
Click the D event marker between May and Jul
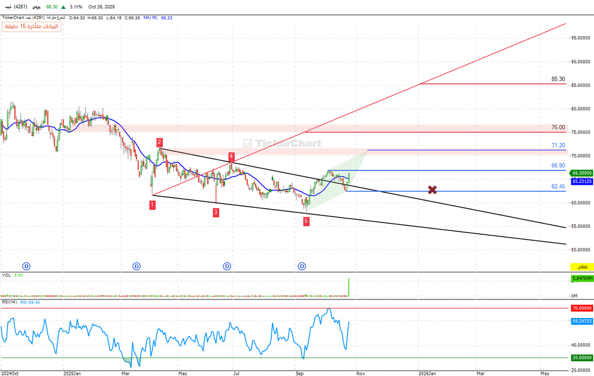click(227, 266)
